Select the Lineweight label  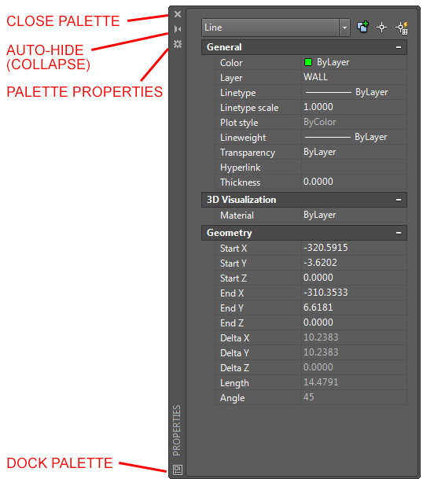click(x=243, y=138)
